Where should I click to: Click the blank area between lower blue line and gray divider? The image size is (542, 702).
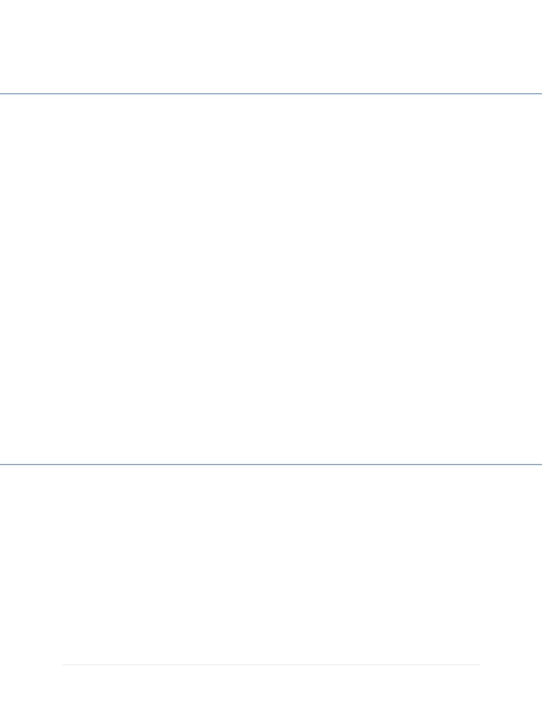click(271, 564)
